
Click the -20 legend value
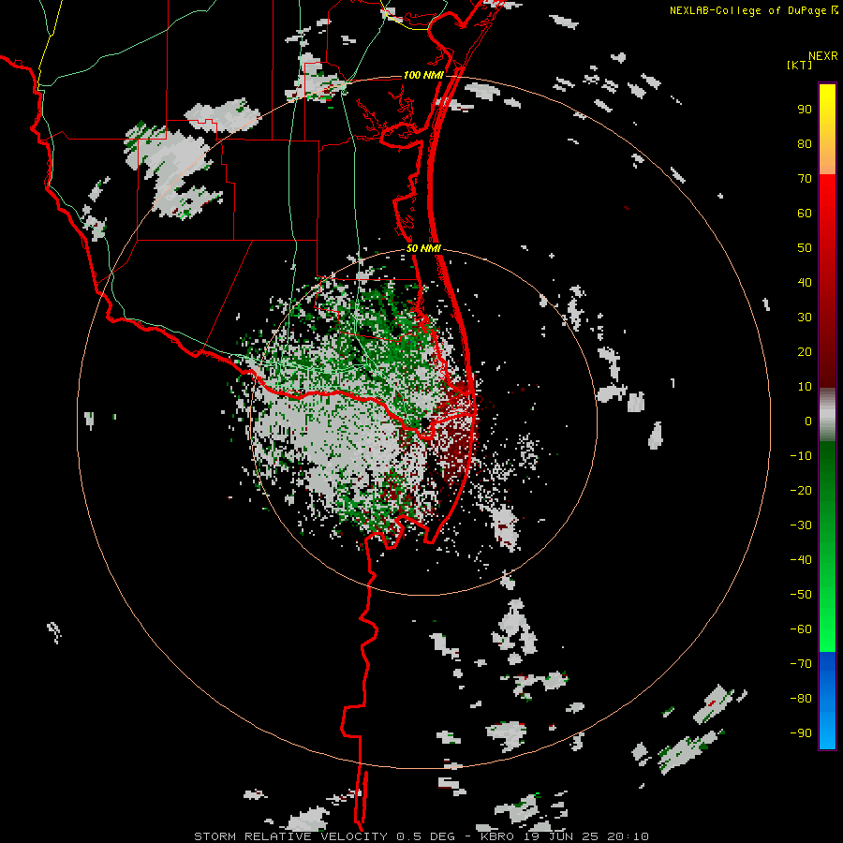tap(801, 491)
